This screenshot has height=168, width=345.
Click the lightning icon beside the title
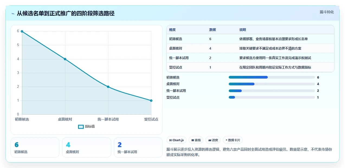click(x=13, y=14)
